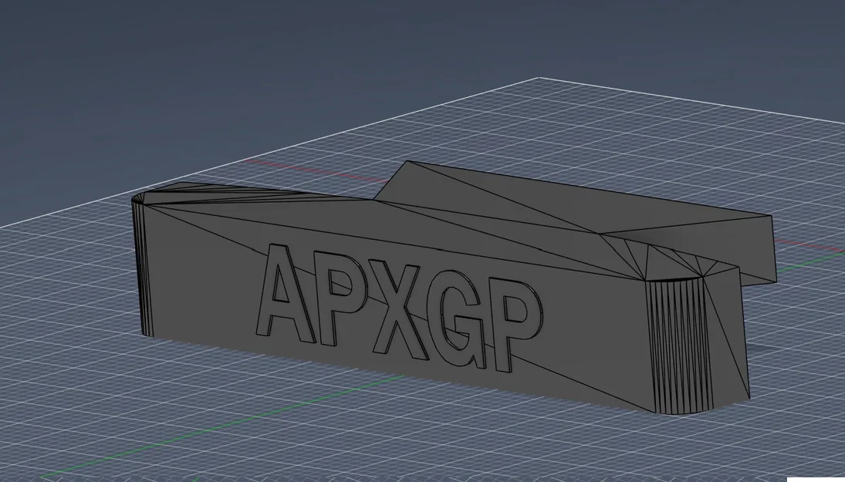
Task: Select the rounded ribbed right end of the model
Action: tap(680, 345)
